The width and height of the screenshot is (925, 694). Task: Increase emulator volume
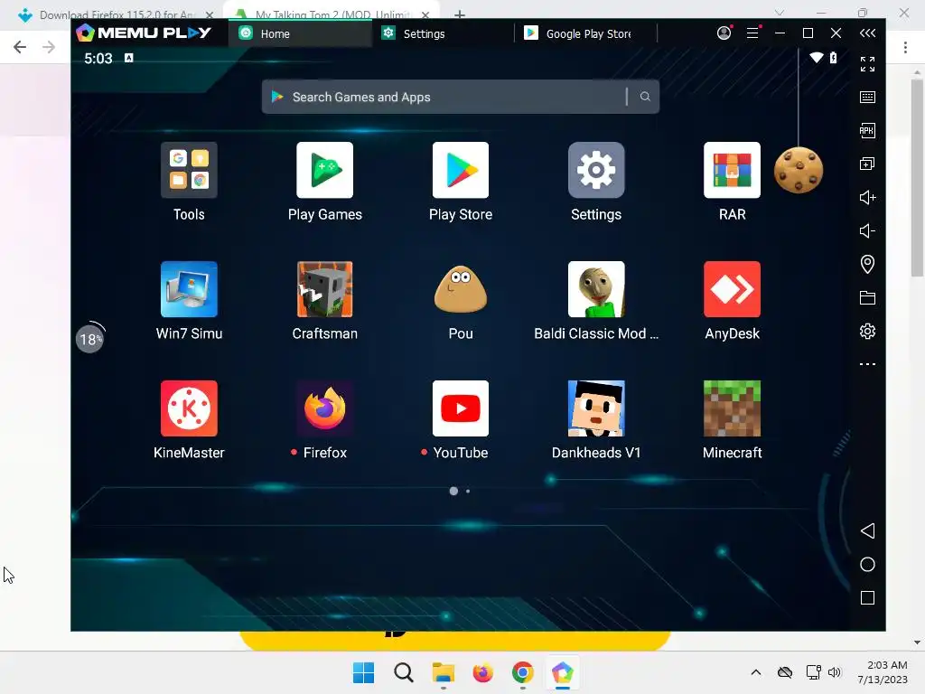pyautogui.click(x=867, y=197)
